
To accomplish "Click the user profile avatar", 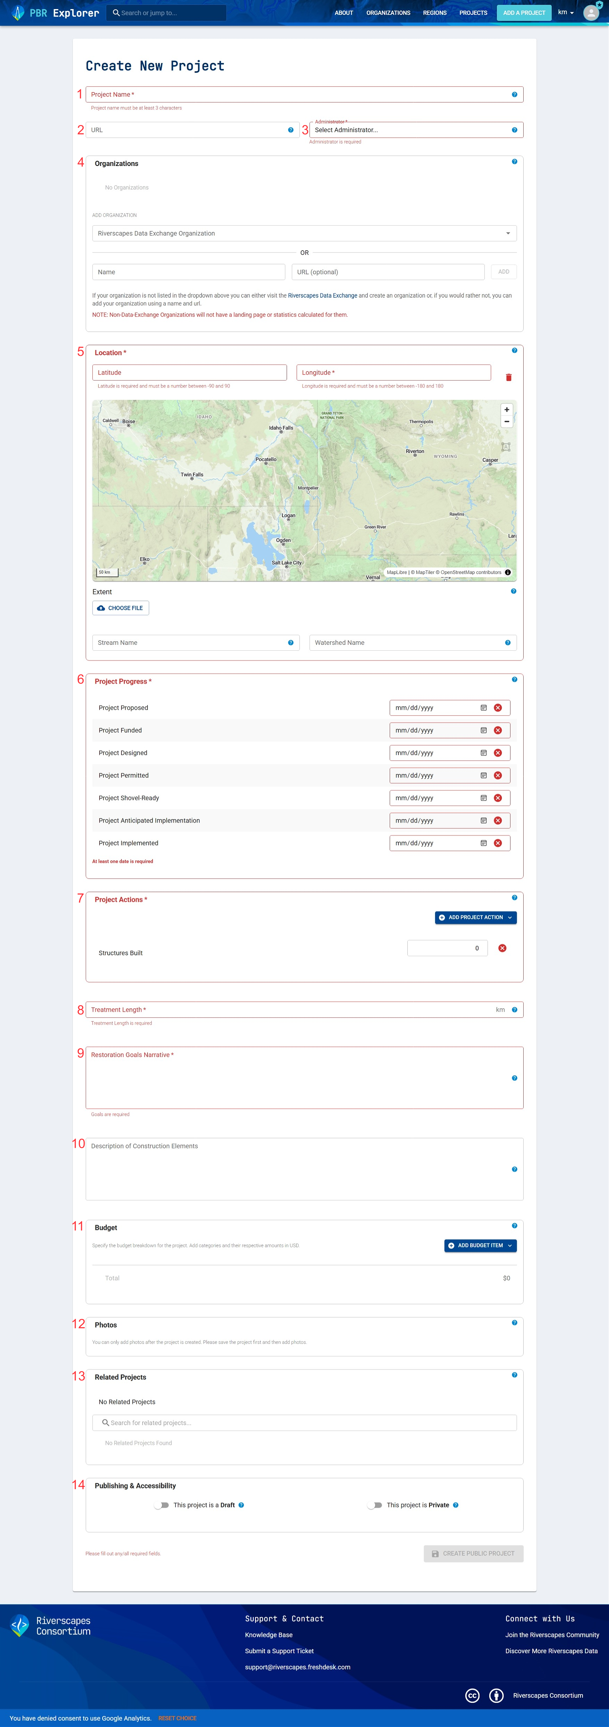I will (591, 13).
